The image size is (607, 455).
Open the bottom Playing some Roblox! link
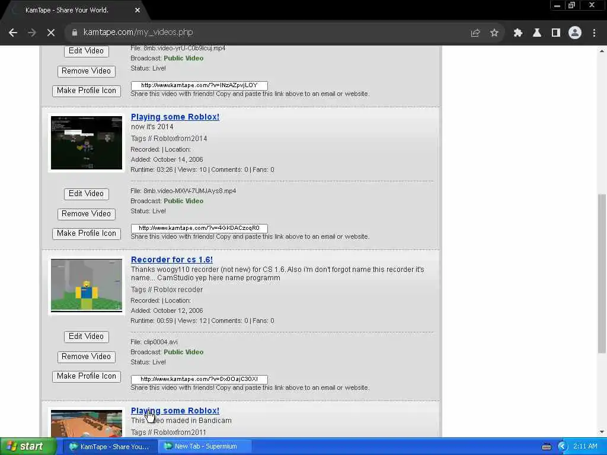pos(175,411)
